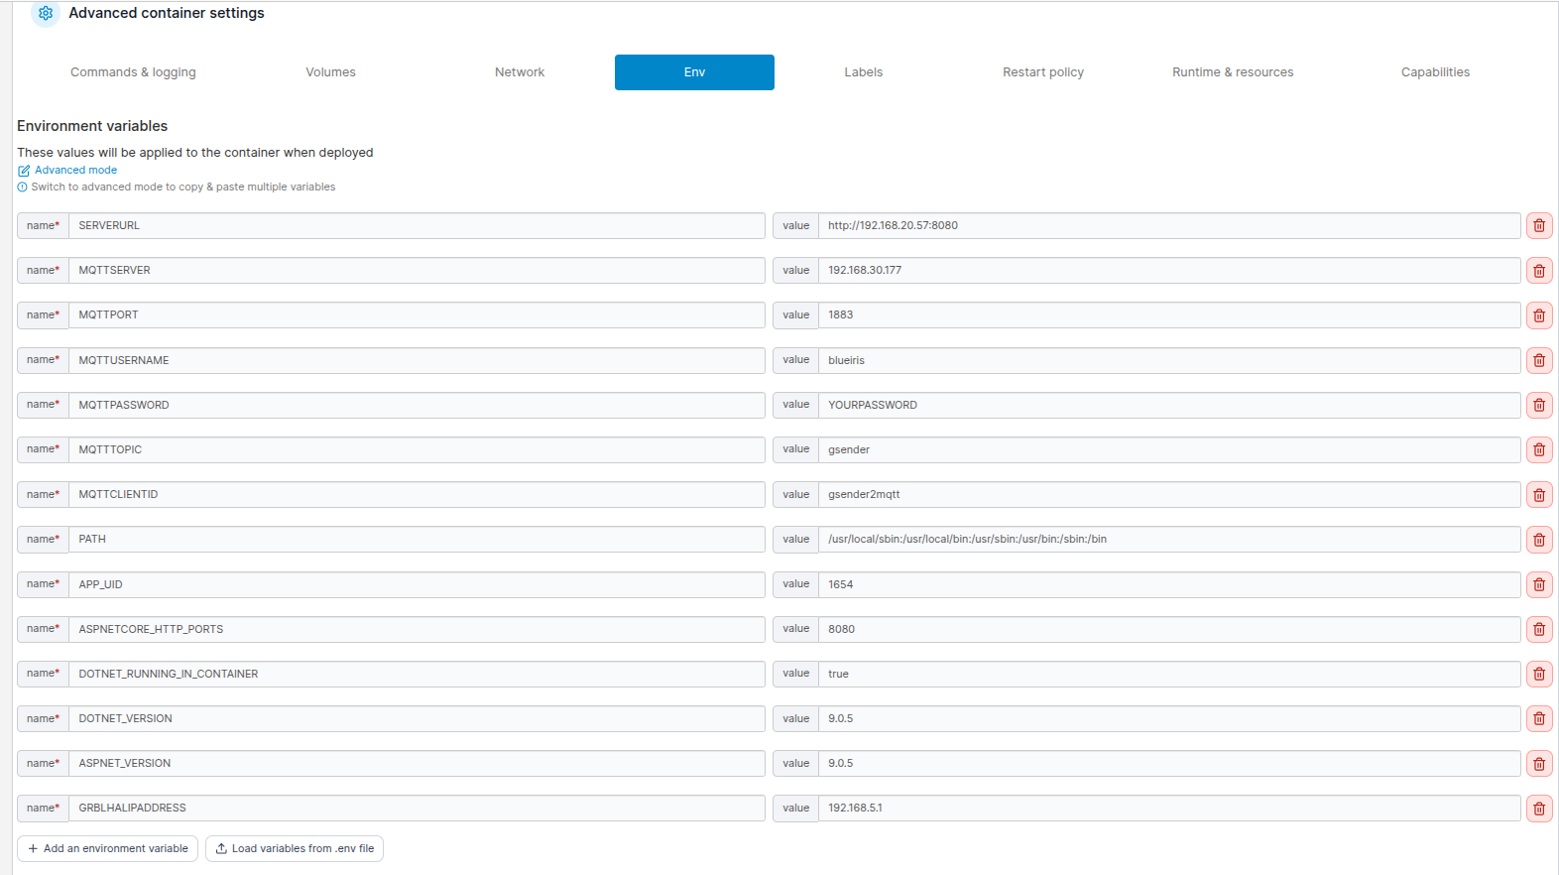Load variables from .env file
This screenshot has height=875, width=1559.
294,848
